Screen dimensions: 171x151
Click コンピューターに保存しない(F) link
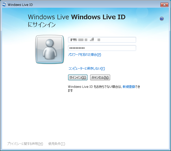tap(87, 69)
